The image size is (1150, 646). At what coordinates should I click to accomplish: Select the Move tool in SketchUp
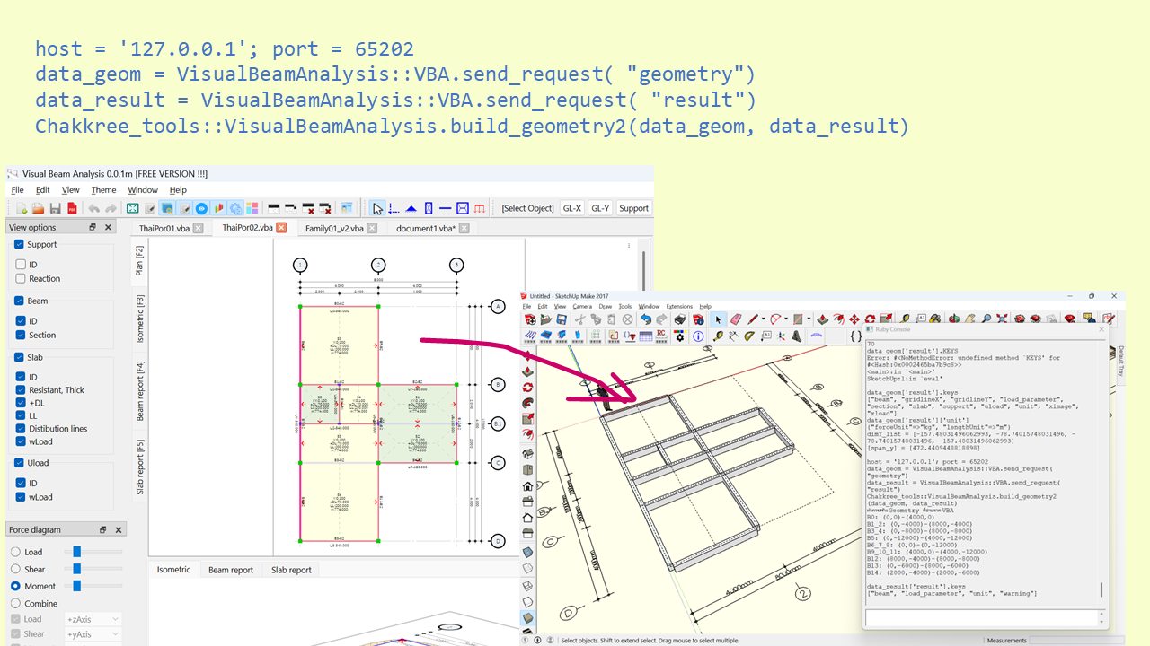(854, 319)
